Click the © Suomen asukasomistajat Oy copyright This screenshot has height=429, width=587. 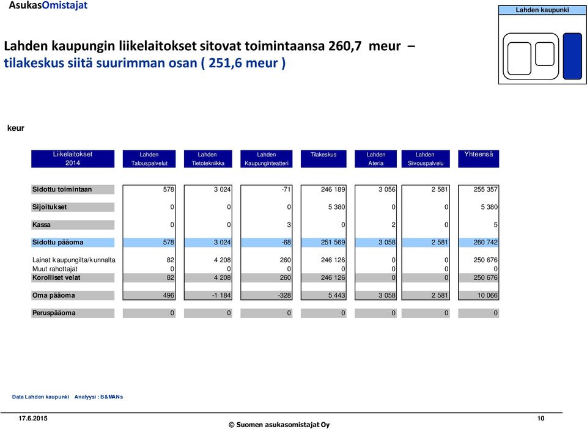point(279,425)
